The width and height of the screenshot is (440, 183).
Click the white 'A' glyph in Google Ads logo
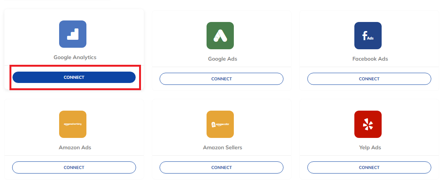pos(220,36)
